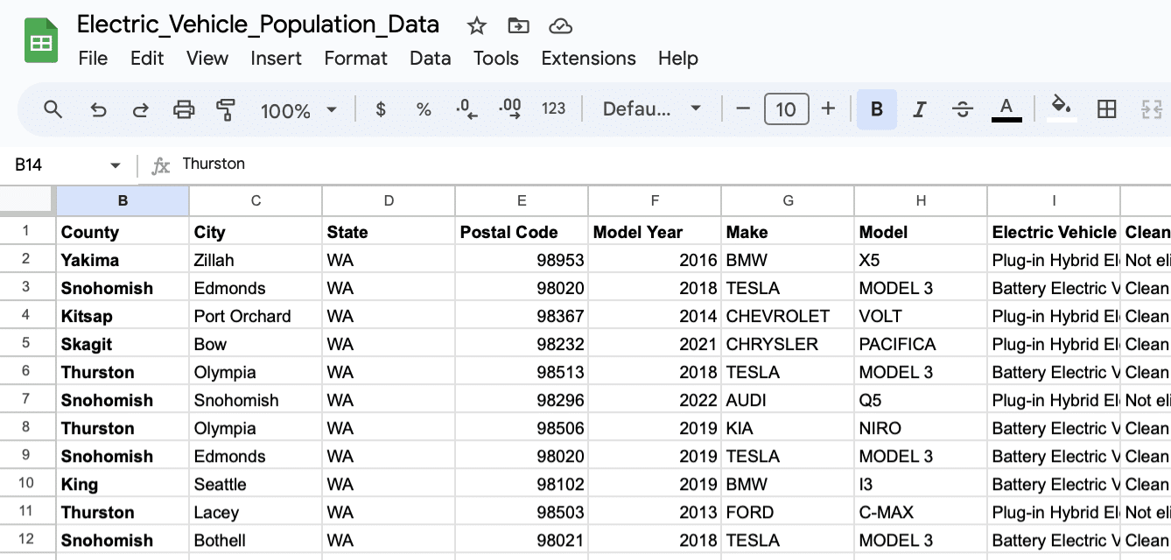Open the Format menu
Screen dimensions: 1171x560
(355, 59)
